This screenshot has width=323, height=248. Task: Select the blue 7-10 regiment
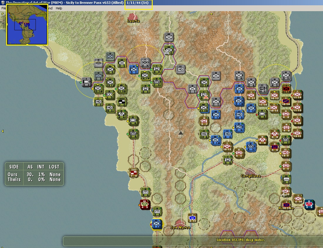[x=251, y=108]
